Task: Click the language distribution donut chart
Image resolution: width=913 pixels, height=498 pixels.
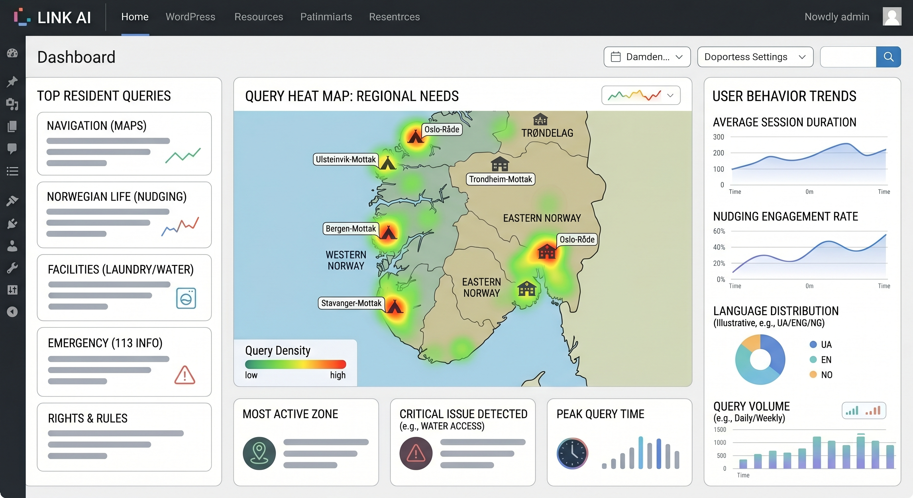Action: point(760,360)
